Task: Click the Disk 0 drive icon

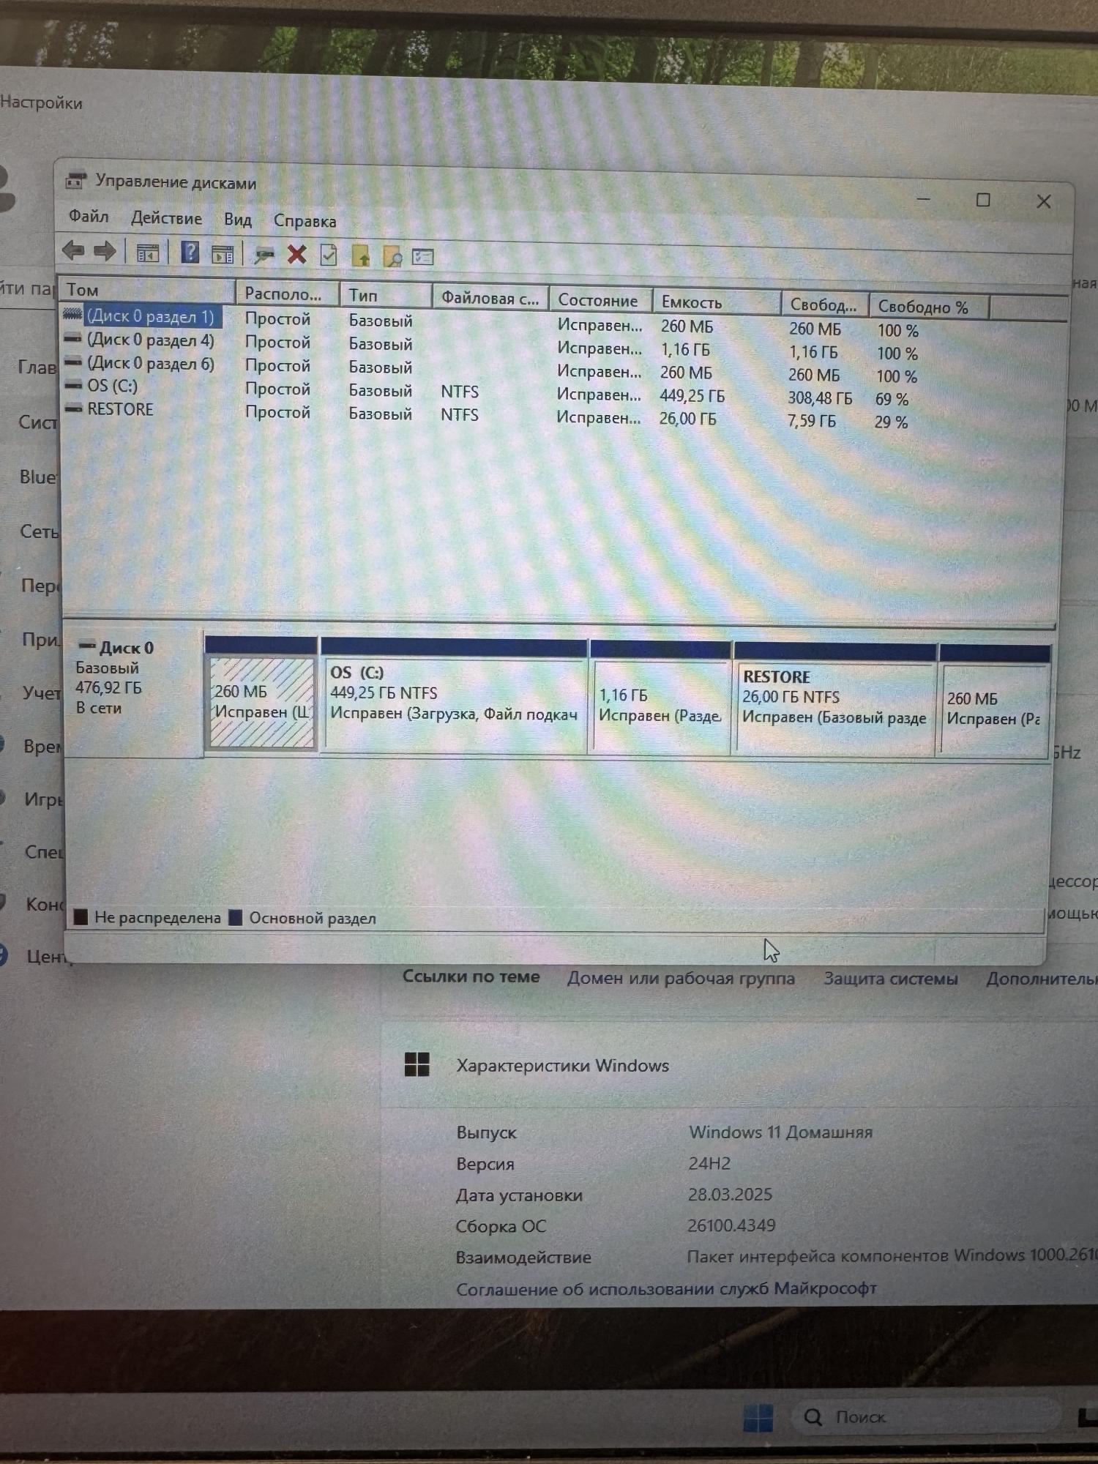Action: (x=87, y=646)
